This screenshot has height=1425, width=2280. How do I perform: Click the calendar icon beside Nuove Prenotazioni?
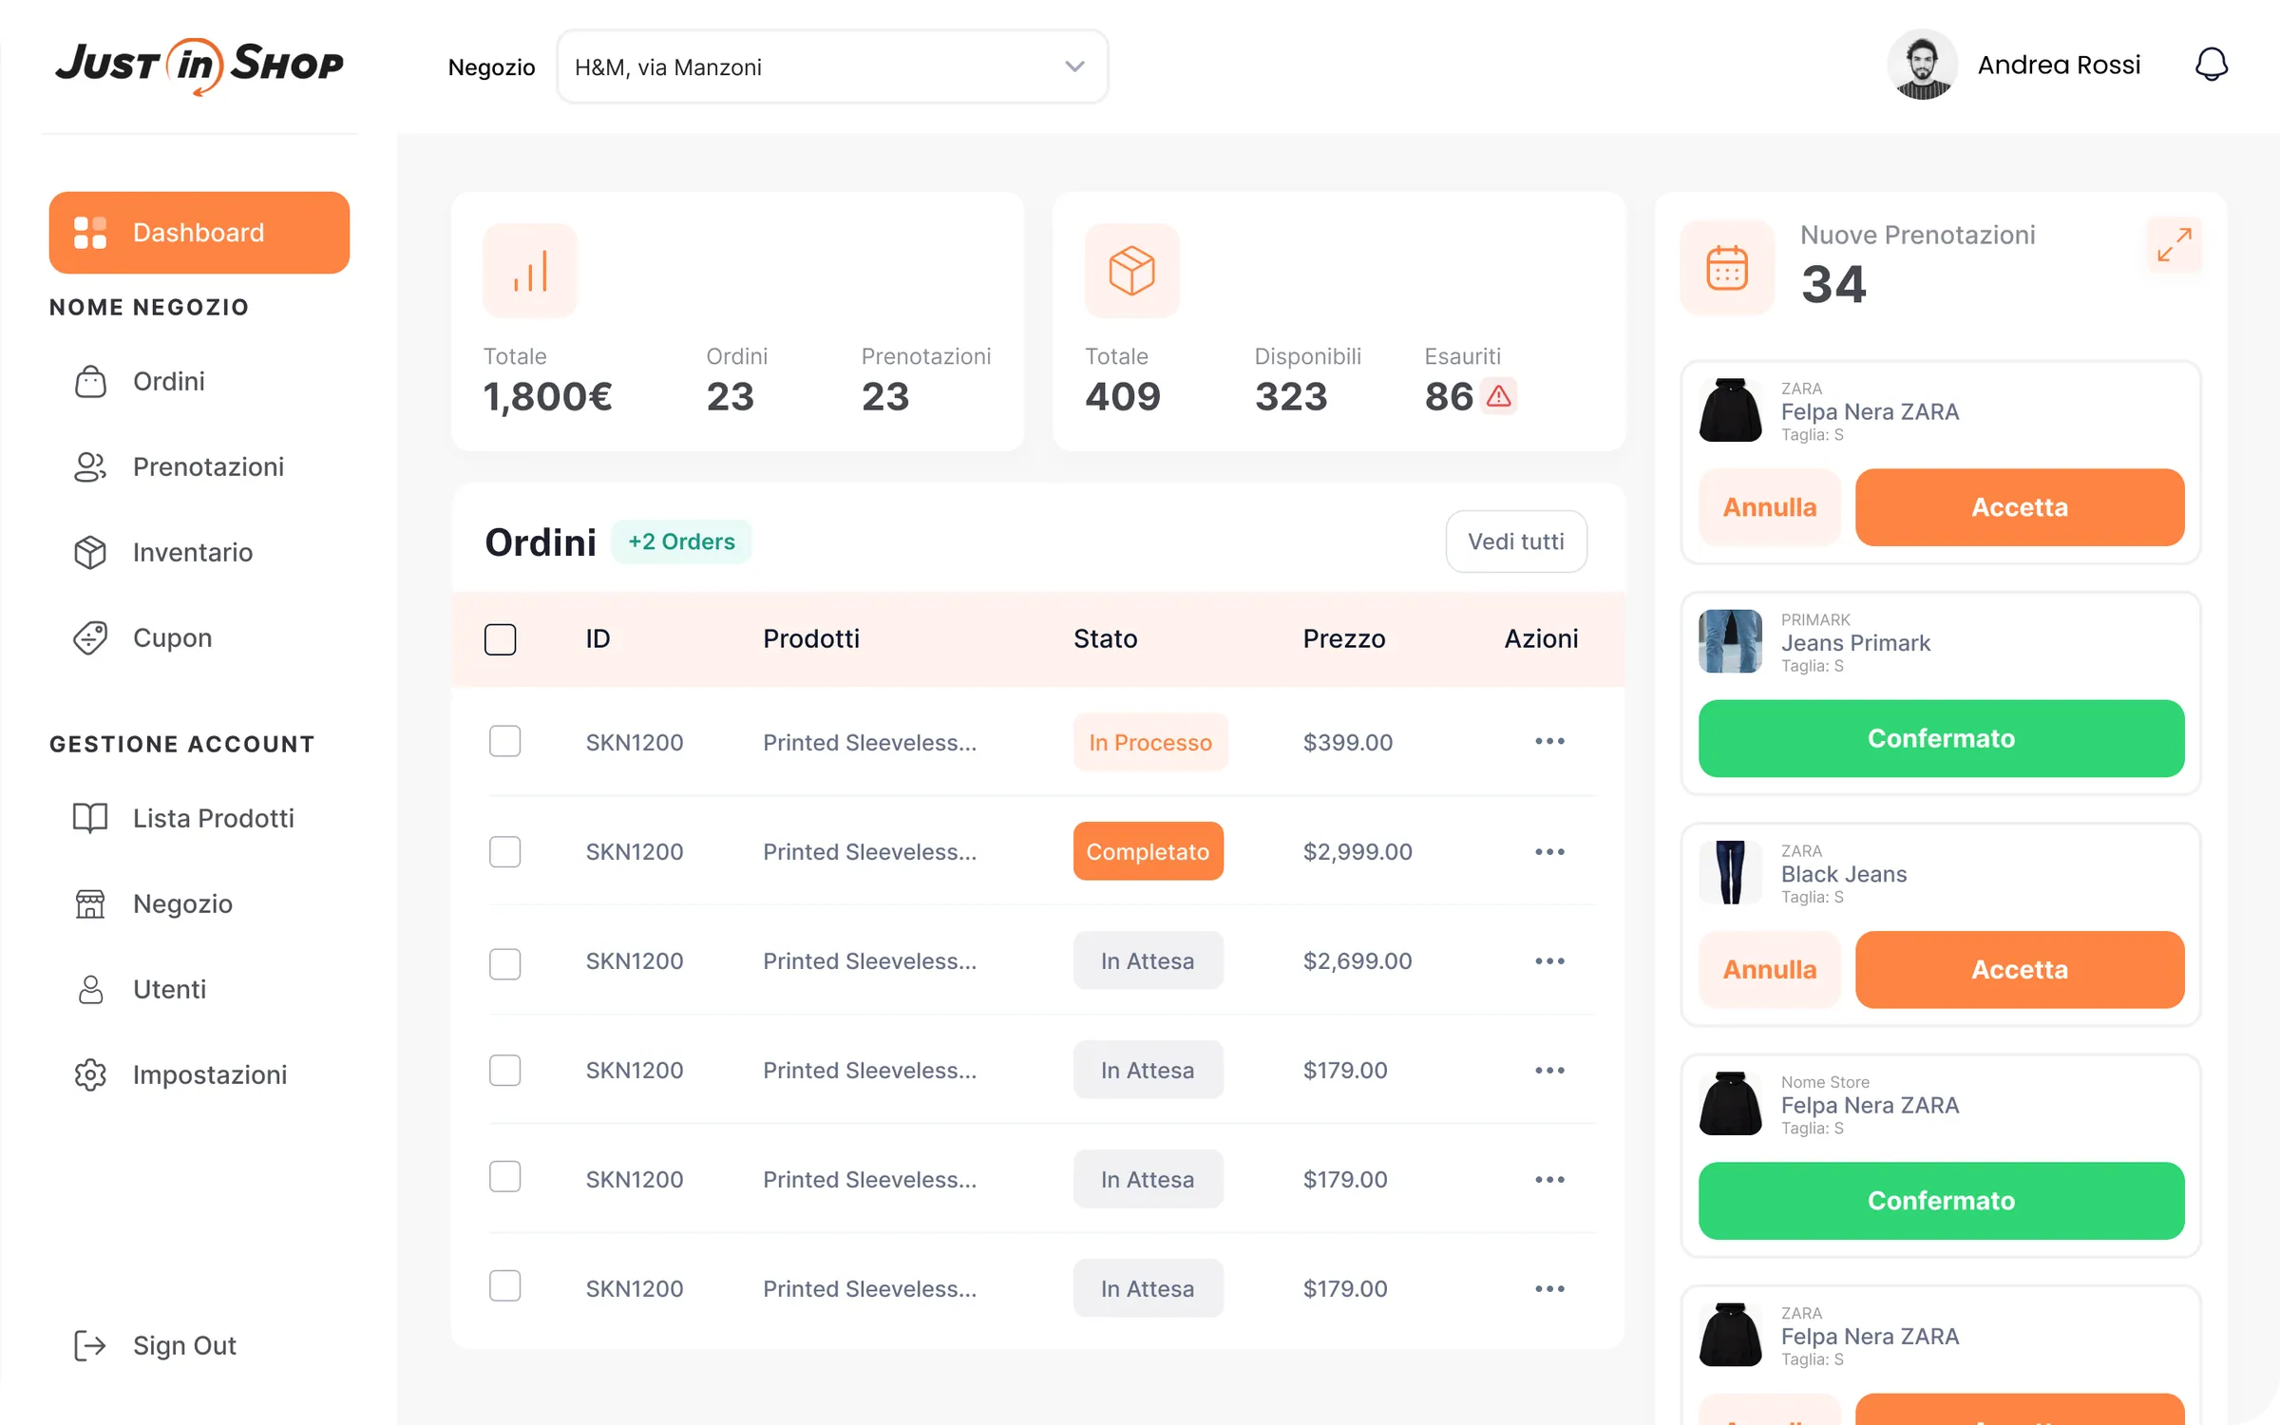click(1726, 267)
